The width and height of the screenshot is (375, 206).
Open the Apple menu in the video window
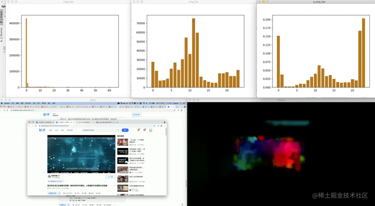[2, 103]
